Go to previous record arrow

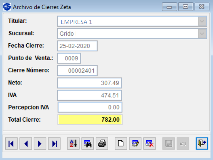26,144
